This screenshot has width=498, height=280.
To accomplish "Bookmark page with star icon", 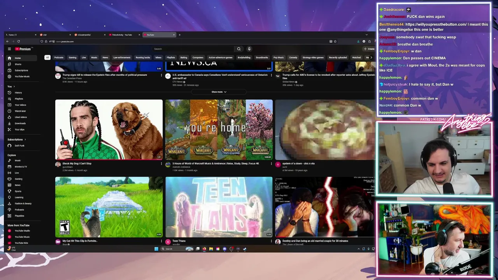I will point(335,41).
